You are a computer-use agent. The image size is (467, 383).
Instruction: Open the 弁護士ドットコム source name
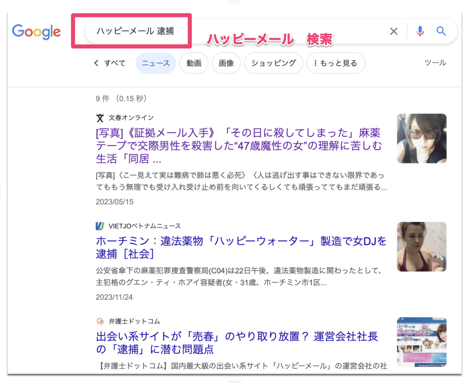[135, 321]
